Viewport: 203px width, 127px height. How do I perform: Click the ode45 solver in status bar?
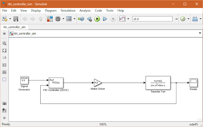point(193,124)
